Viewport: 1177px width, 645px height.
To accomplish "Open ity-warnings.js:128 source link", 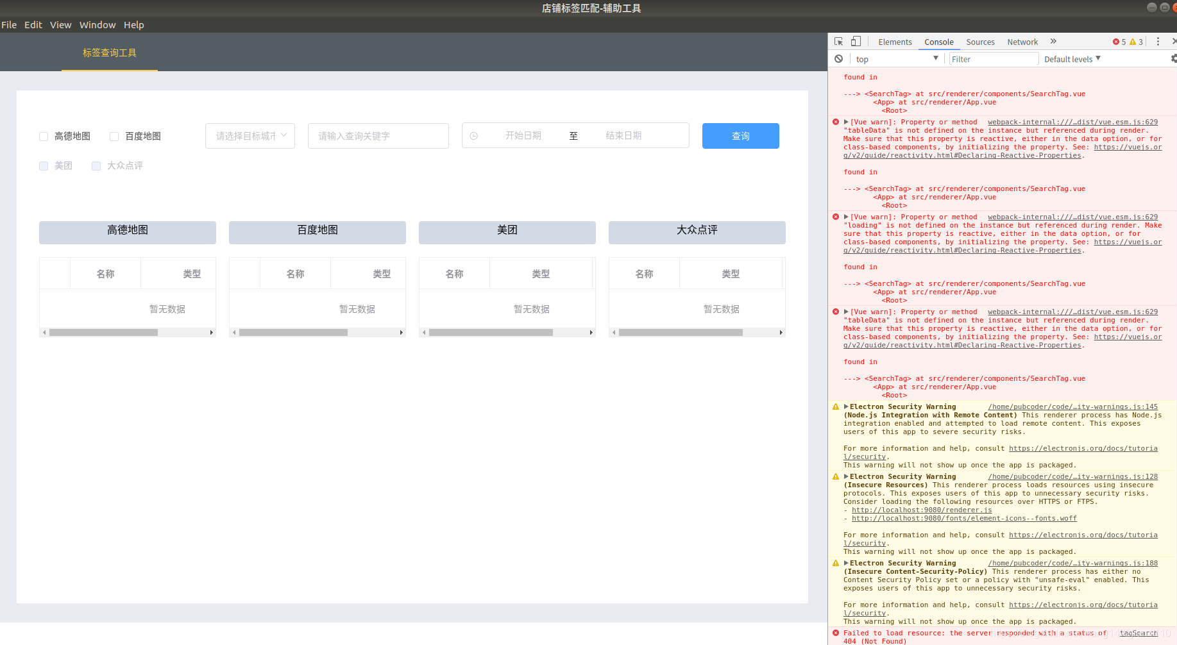I will coord(1073,477).
